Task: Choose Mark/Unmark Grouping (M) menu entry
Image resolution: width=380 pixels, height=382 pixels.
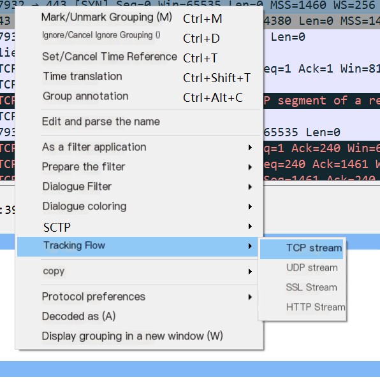Action: point(138,18)
